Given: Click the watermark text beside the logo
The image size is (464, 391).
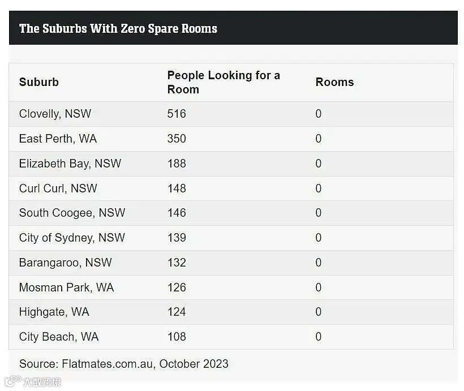Looking at the screenshot, I should (41, 381).
